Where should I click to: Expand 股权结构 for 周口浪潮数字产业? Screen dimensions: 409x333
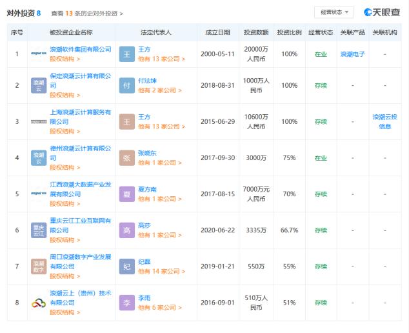pyautogui.click(x=65, y=276)
